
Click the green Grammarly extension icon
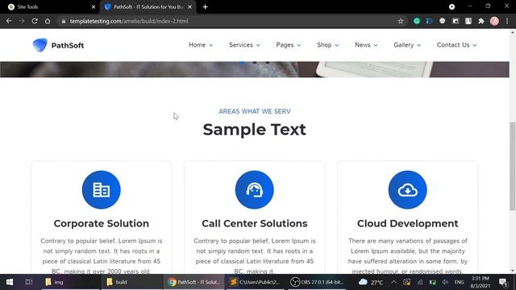pyautogui.click(x=417, y=21)
